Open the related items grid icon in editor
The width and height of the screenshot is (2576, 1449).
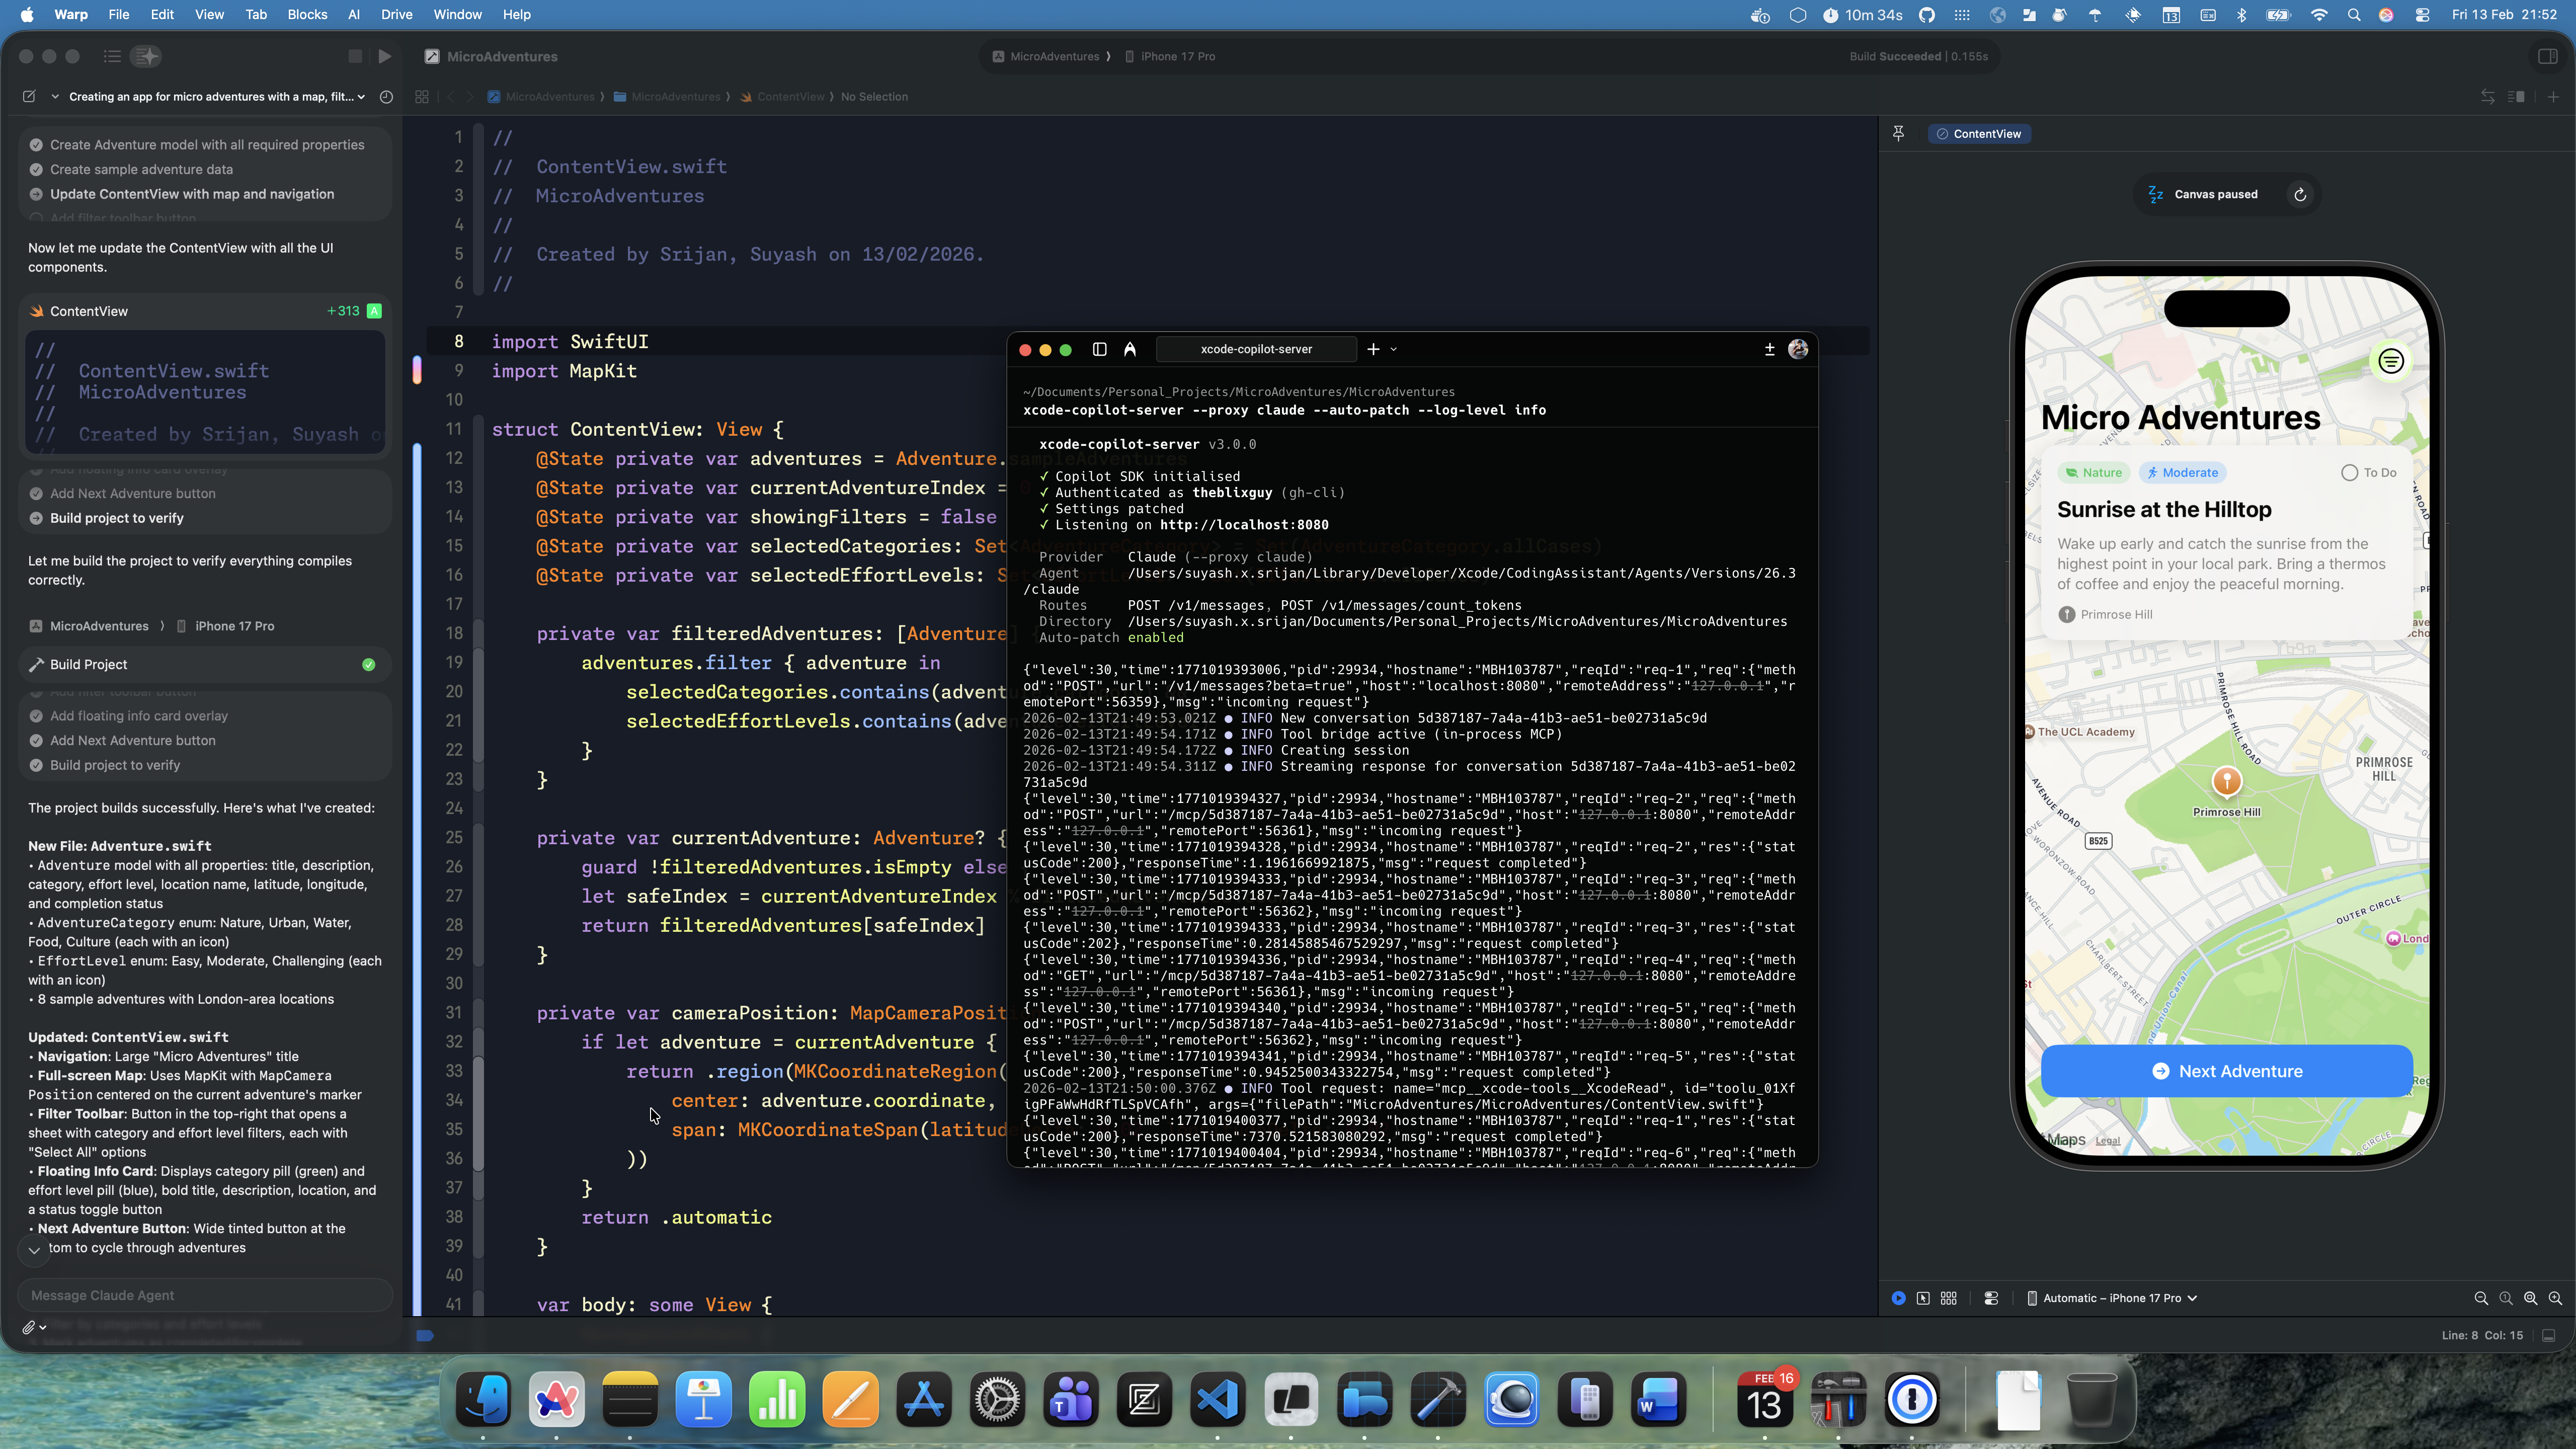422,97
